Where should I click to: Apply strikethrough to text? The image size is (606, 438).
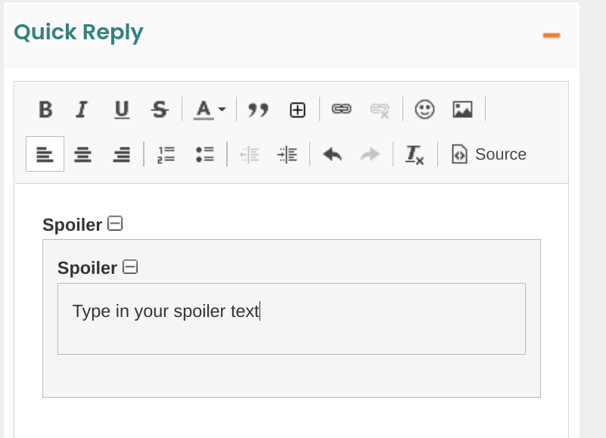tap(160, 110)
